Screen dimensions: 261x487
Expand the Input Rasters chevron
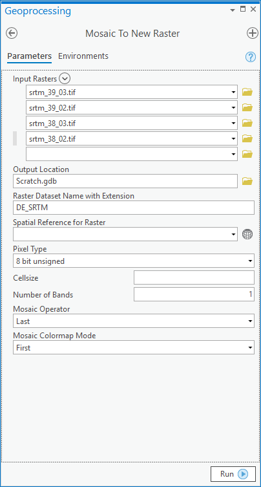65,79
